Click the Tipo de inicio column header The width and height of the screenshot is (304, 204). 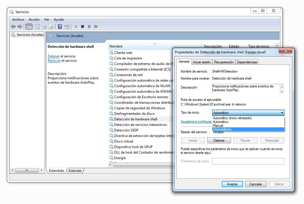click(258, 46)
